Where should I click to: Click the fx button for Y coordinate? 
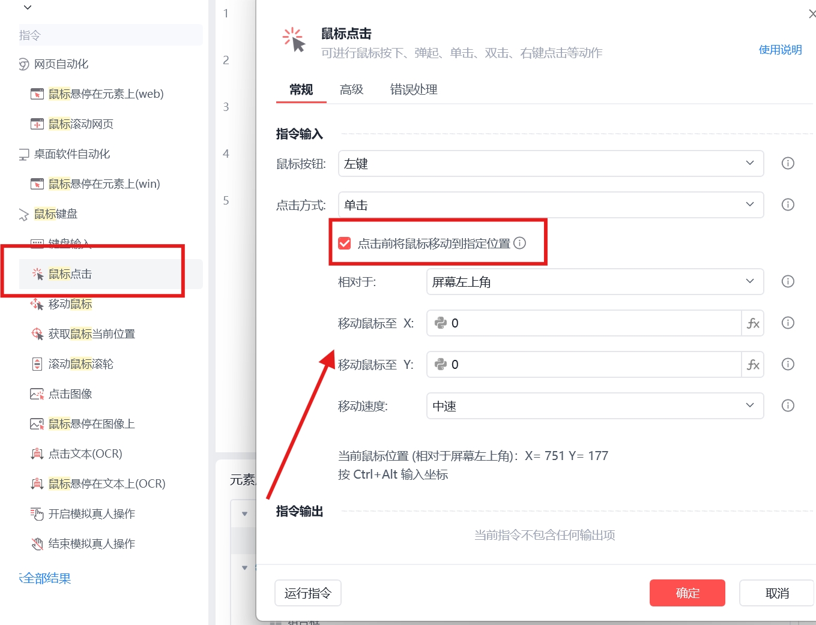click(753, 365)
